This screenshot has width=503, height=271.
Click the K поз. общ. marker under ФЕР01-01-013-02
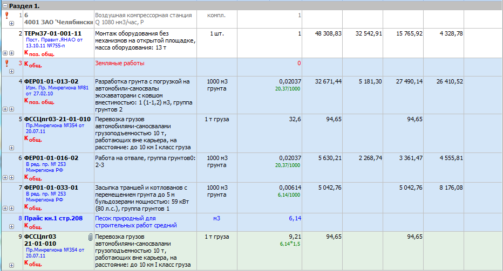click(x=39, y=101)
